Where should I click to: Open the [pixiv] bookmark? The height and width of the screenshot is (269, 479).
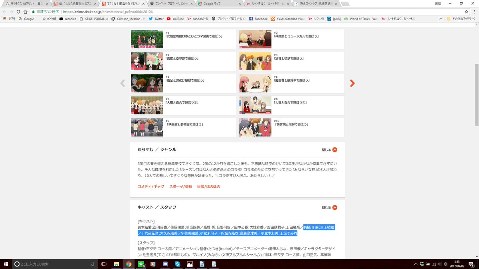click(334, 19)
